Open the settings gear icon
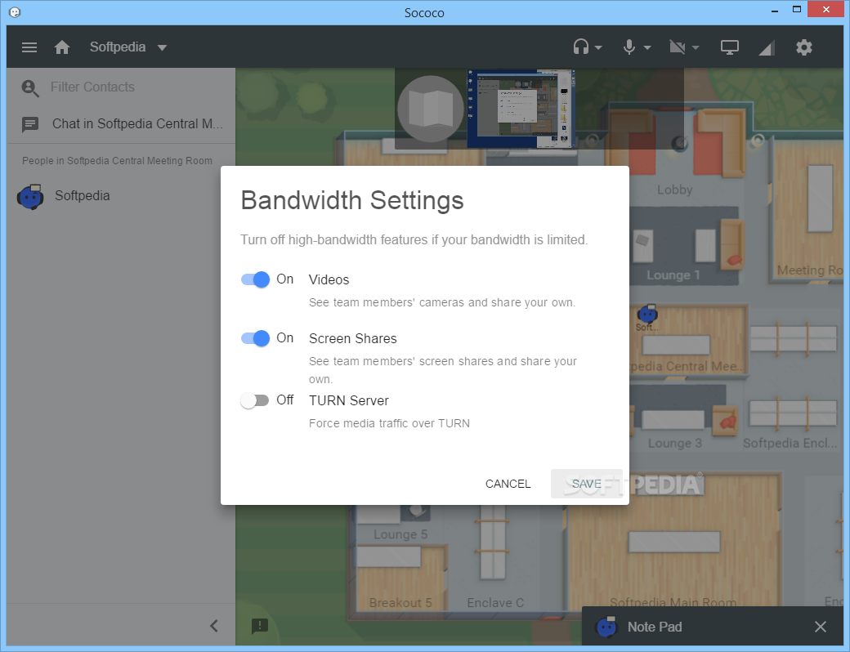Screen dimensions: 850x652 [804, 47]
